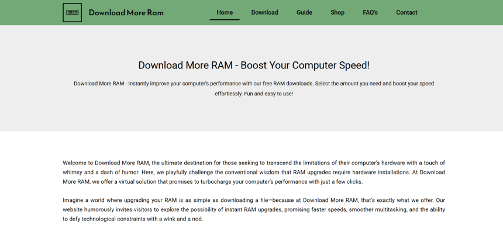The width and height of the screenshot is (503, 234).
Task: Click the "Imagine a world" paragraph start
Action: (85, 200)
